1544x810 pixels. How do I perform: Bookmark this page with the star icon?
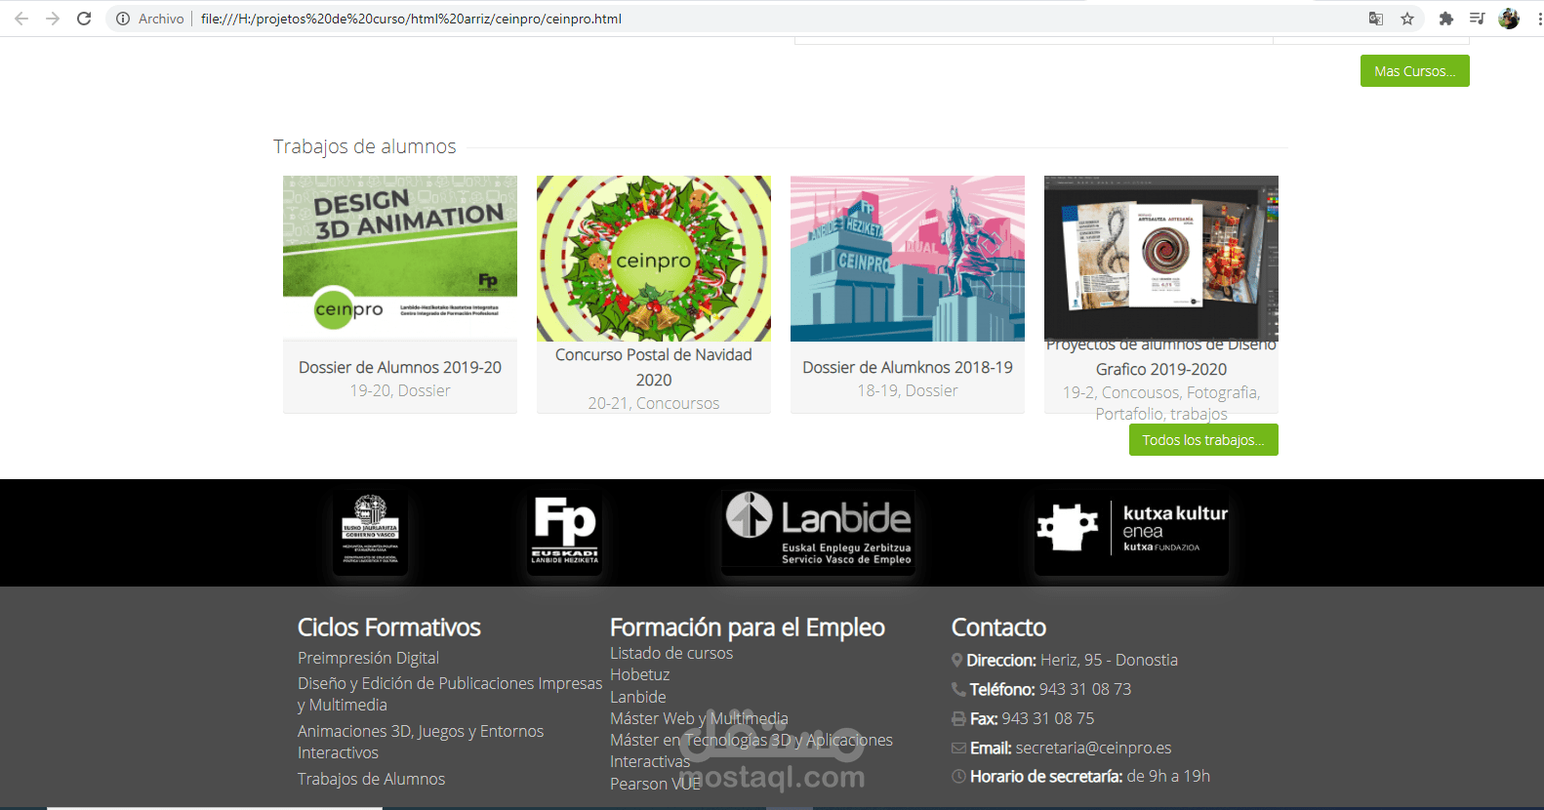click(1407, 19)
